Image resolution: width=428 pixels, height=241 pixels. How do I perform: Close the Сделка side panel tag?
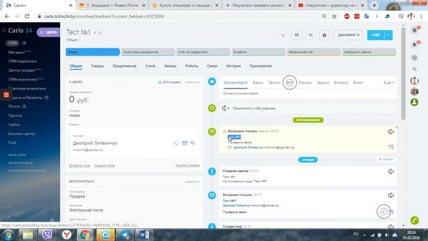click(x=41, y=32)
